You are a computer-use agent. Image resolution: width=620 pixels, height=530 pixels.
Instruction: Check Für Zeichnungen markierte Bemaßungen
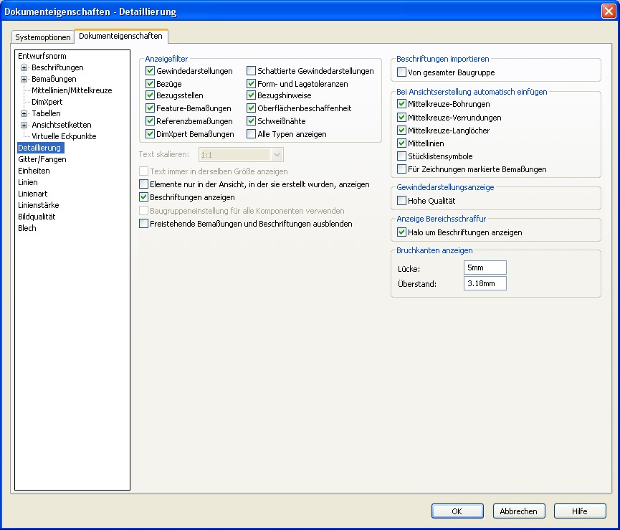click(401, 169)
